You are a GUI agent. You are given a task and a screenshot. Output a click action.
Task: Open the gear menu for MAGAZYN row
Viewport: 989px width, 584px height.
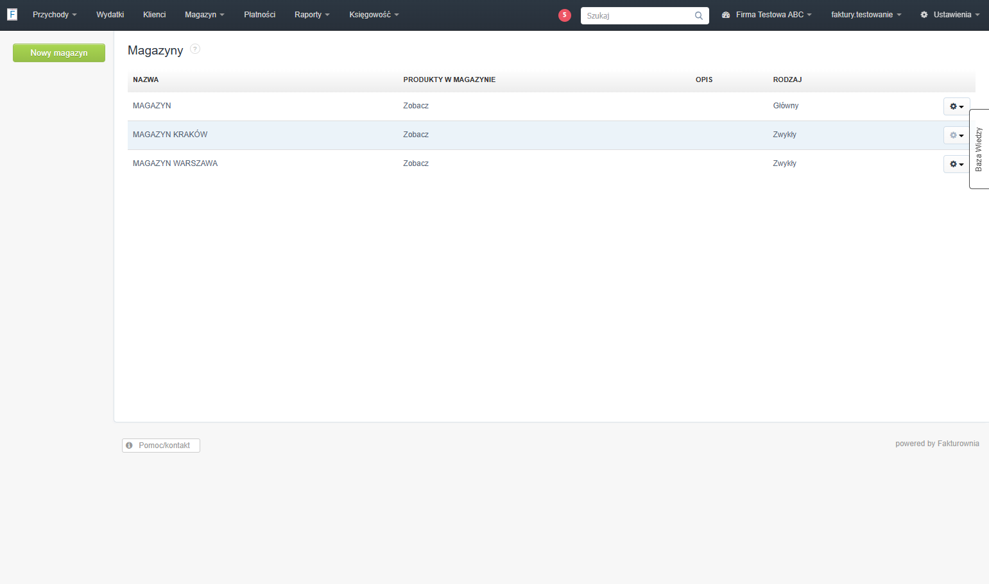[x=956, y=106]
